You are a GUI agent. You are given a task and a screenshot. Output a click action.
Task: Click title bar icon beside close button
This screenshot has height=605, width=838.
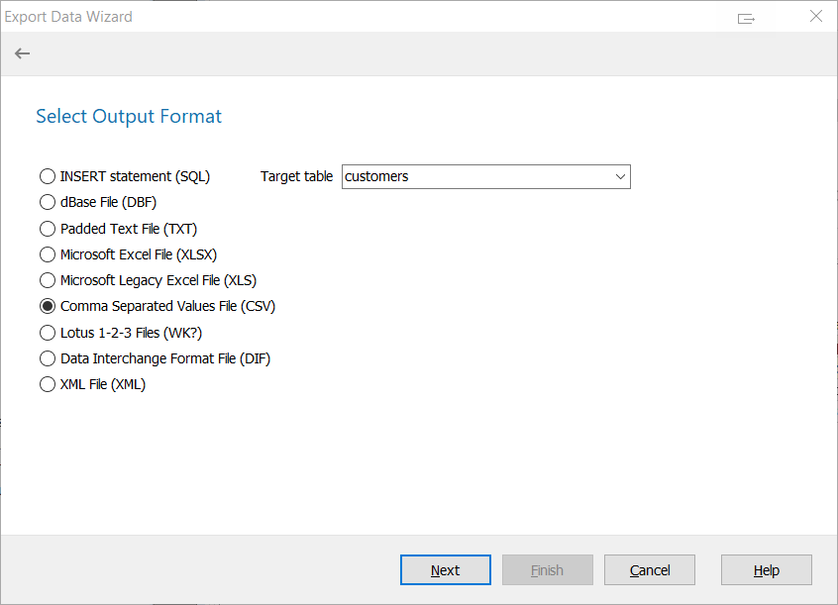pyautogui.click(x=746, y=18)
